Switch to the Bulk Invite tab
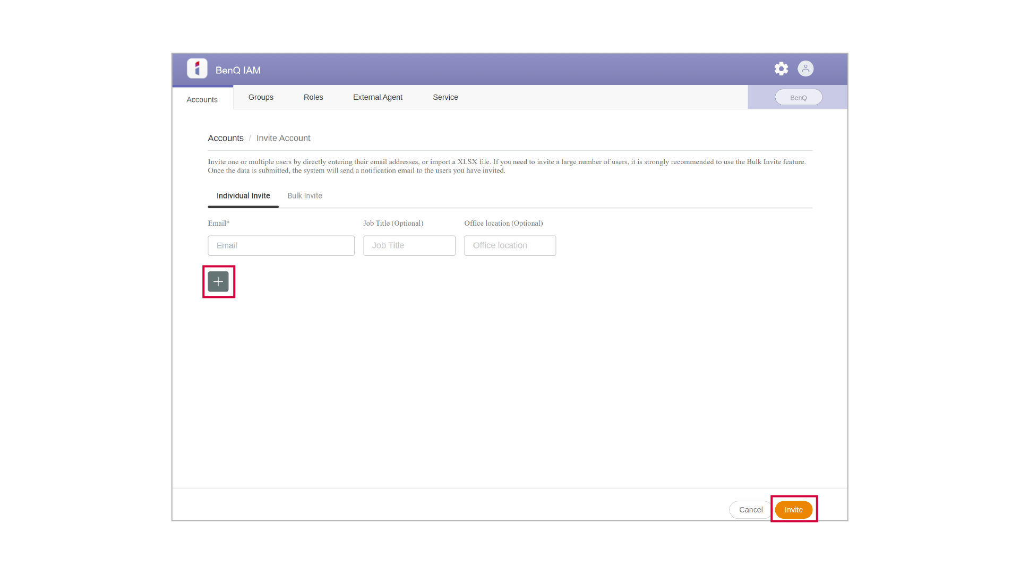The image size is (1020, 574). 305,196
